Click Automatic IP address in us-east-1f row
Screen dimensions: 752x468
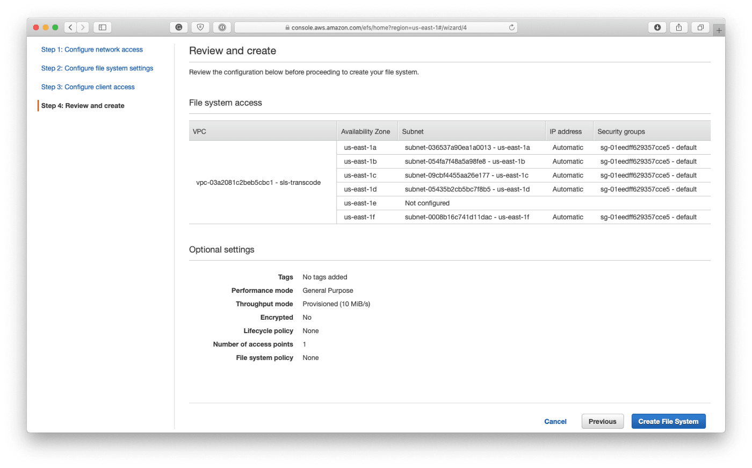point(568,218)
